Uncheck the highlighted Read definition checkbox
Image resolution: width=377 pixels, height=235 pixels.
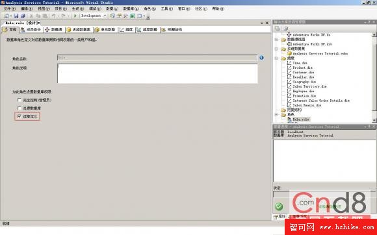[x=19, y=116]
